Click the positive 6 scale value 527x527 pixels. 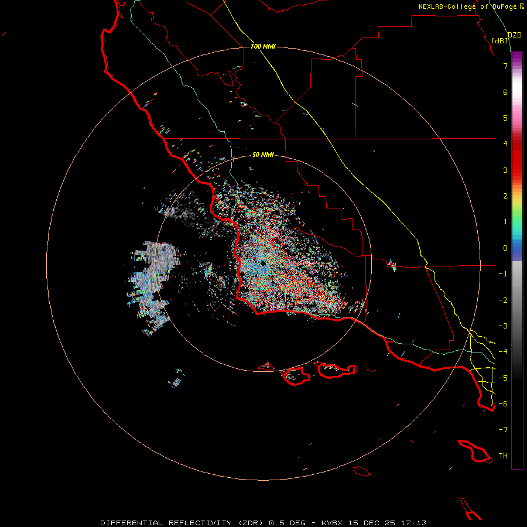tap(505, 92)
